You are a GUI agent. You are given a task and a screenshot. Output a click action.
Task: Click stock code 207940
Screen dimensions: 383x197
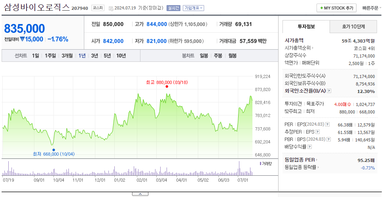[x=80, y=9]
